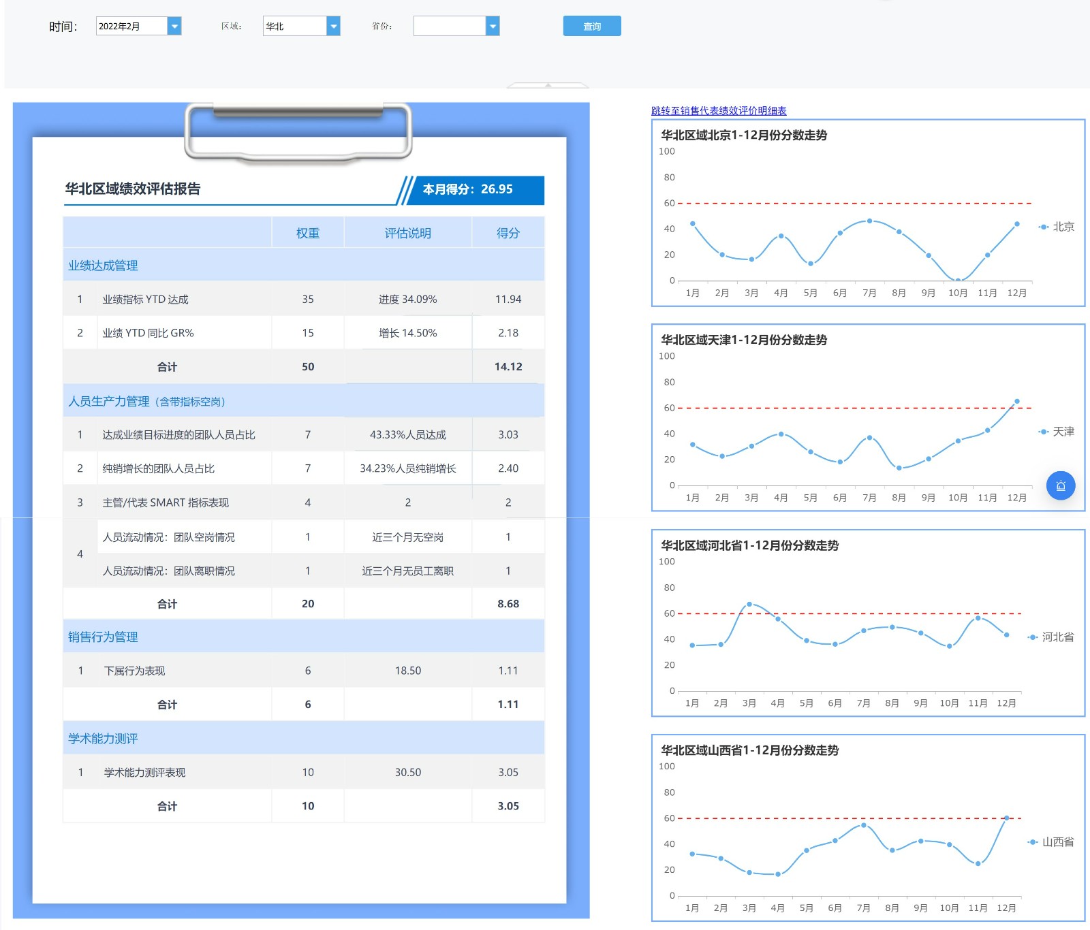1090x930 pixels.
Task: Open 跳转至销售代表绩效评价明细表 link
Action: [719, 110]
